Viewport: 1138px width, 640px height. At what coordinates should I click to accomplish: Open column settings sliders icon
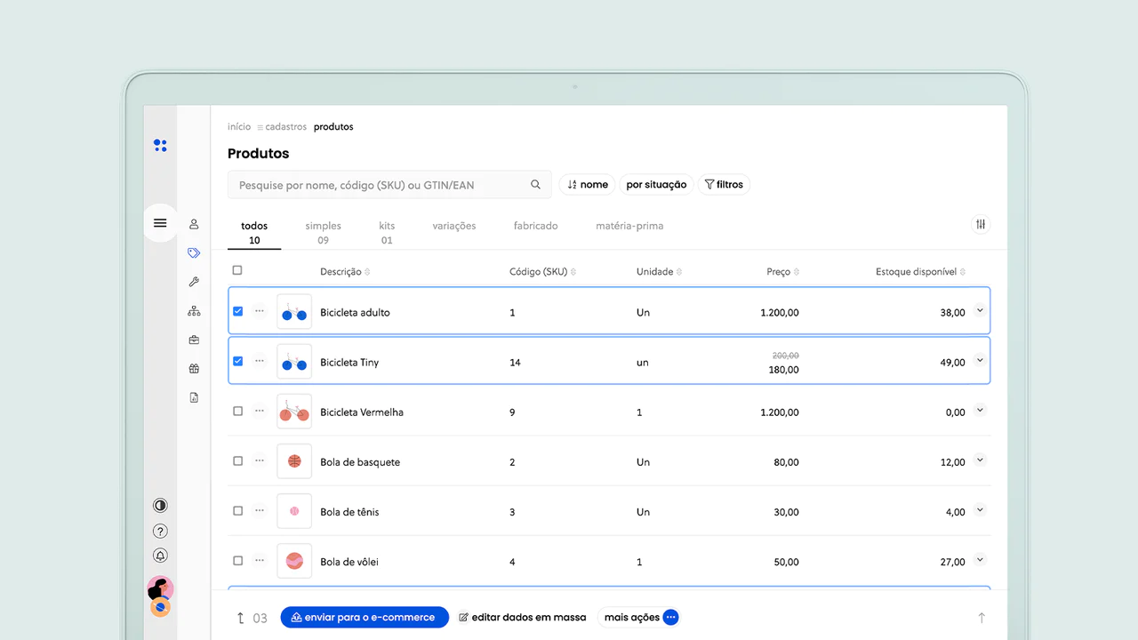click(x=981, y=224)
